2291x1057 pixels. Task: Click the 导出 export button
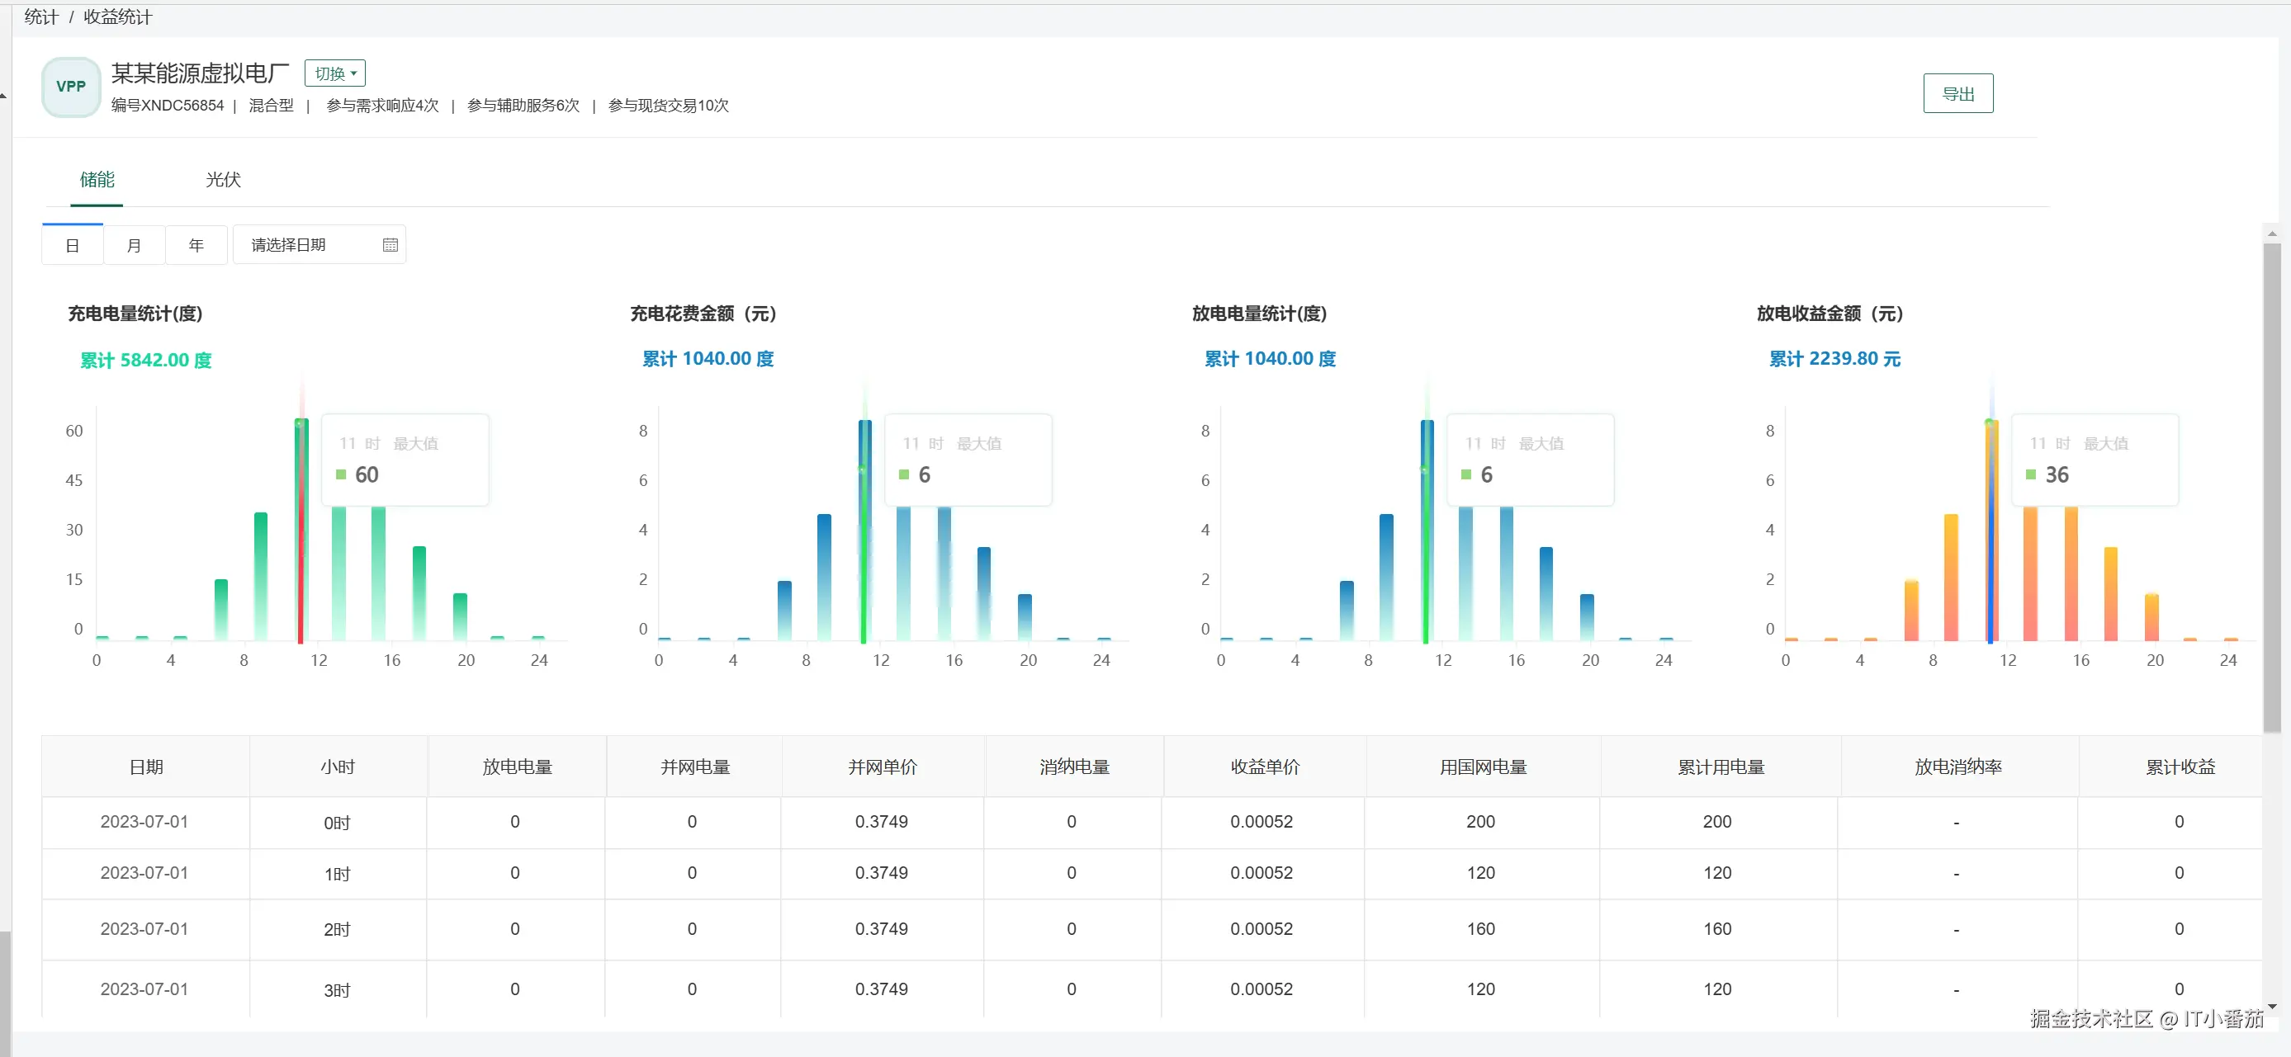pyautogui.click(x=1957, y=93)
